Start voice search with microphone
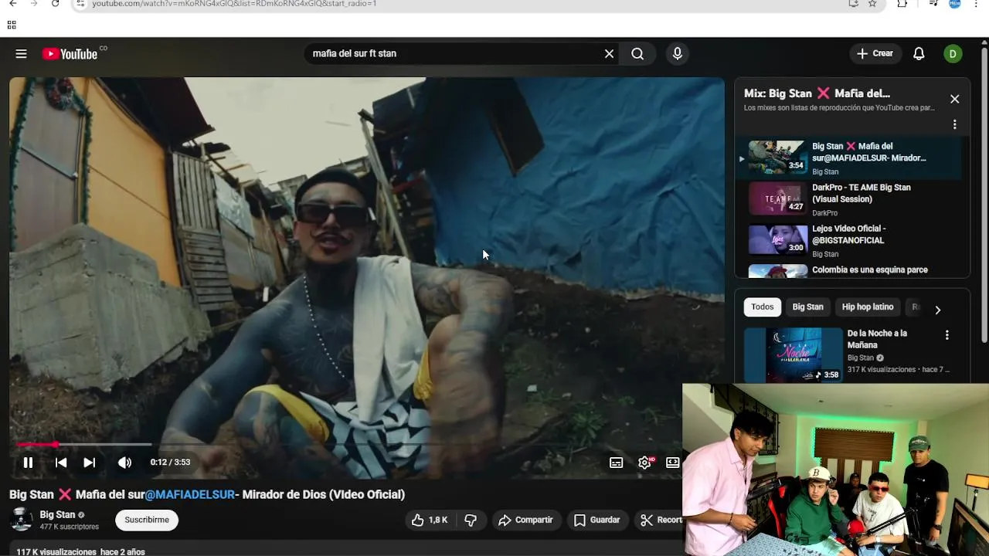989x556 pixels. 678,54
